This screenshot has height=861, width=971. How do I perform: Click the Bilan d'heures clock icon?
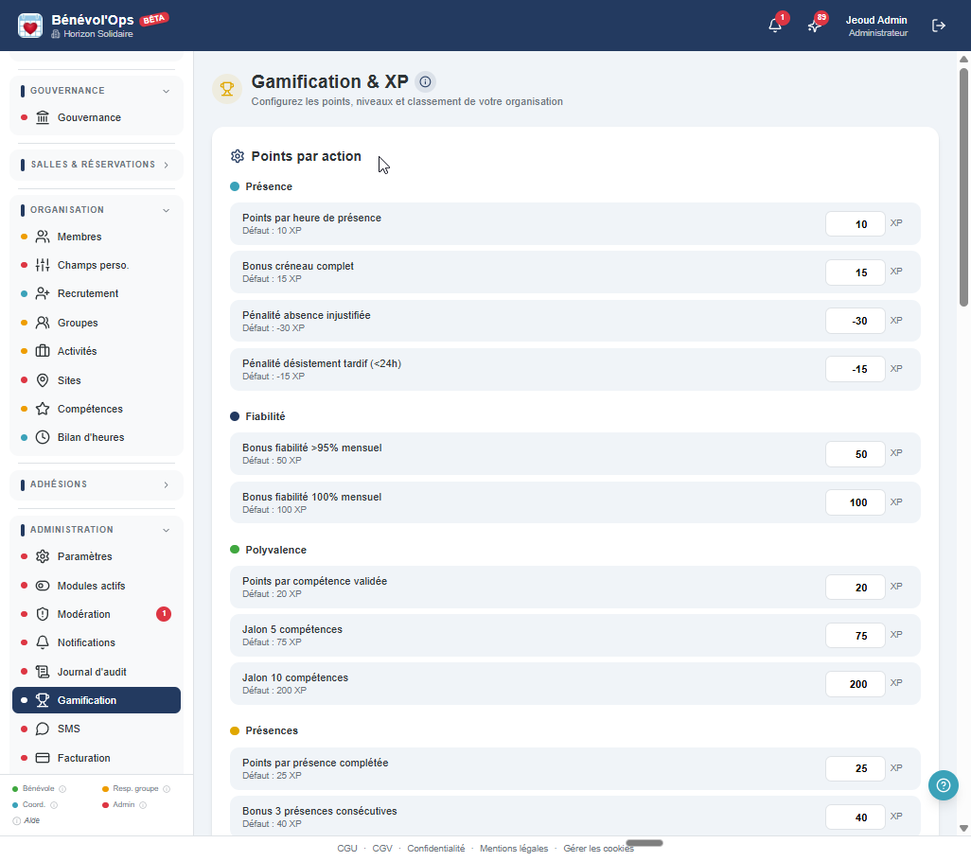point(42,437)
